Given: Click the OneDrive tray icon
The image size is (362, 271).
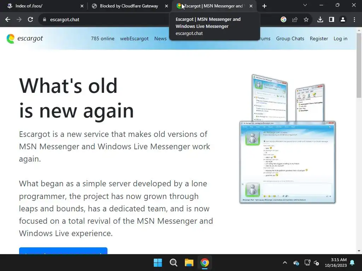Looking at the screenshot, I should click(x=296, y=263).
